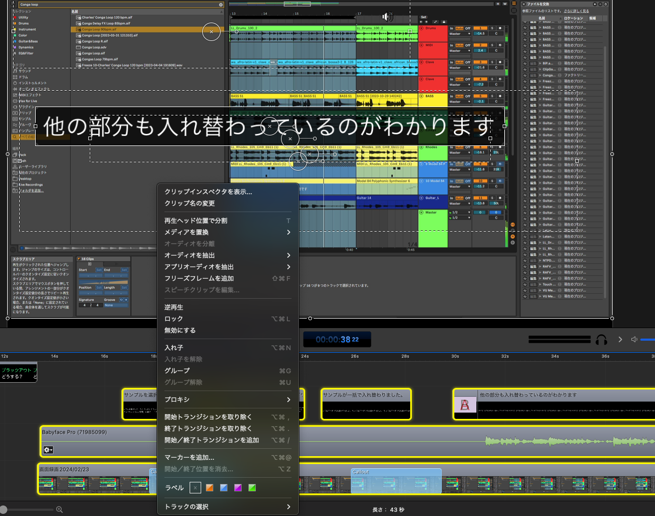
Task: Choose 無効にする to disable the clip
Action: click(180, 330)
